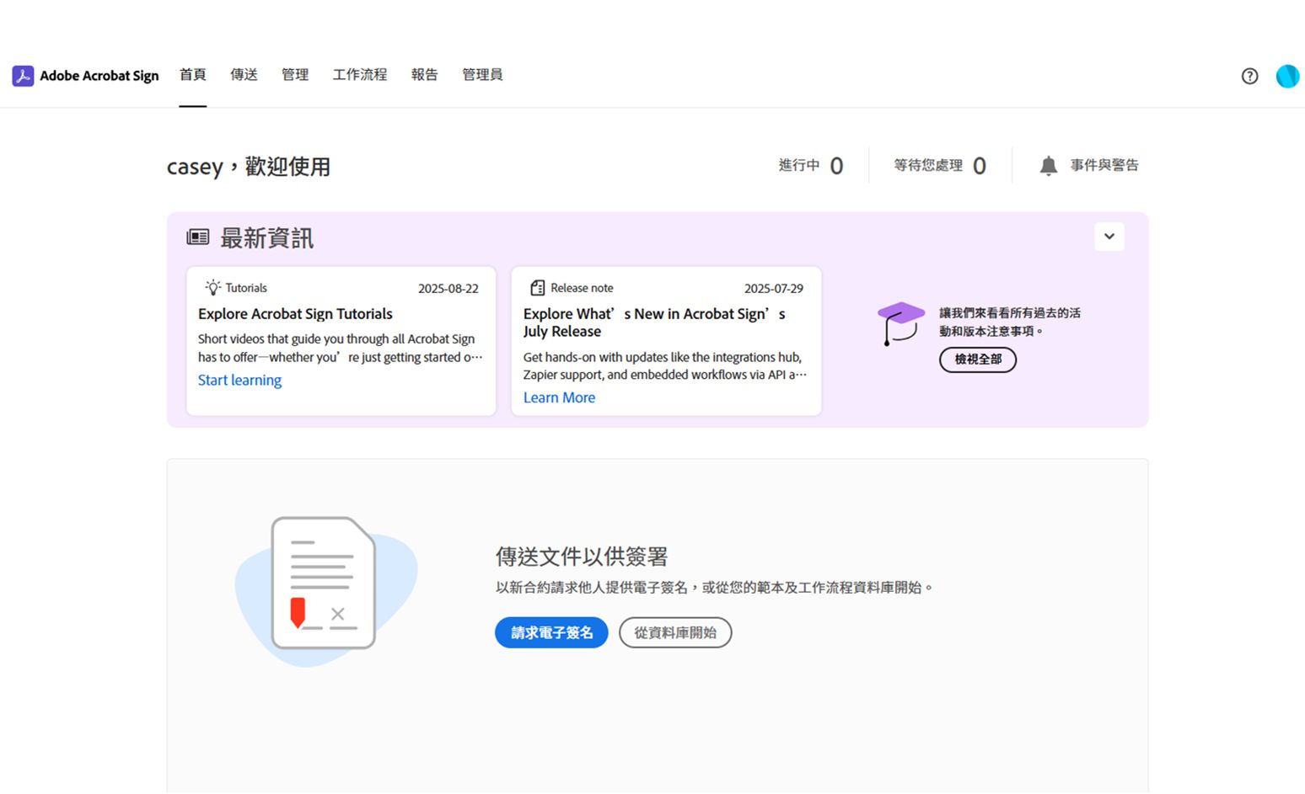The image size is (1305, 794).
Task: Click the Release note label text
Action: click(x=582, y=288)
